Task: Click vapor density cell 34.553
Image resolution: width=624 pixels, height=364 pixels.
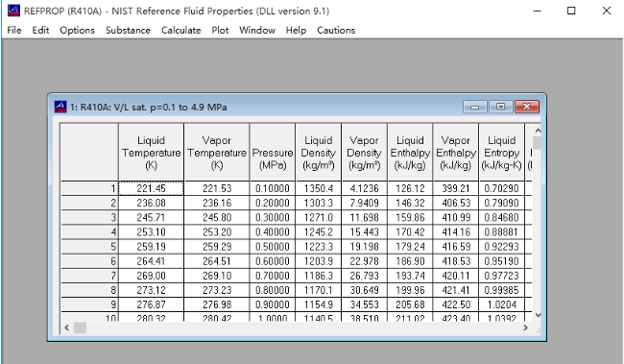Action: click(x=364, y=304)
